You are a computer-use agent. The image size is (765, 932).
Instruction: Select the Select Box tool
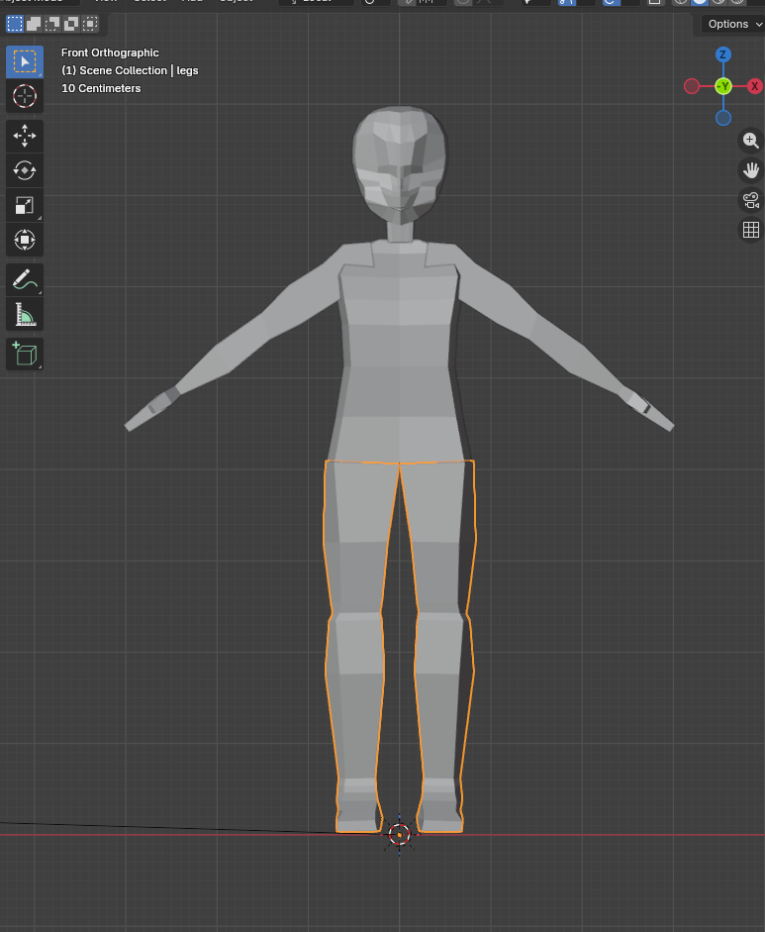25,61
